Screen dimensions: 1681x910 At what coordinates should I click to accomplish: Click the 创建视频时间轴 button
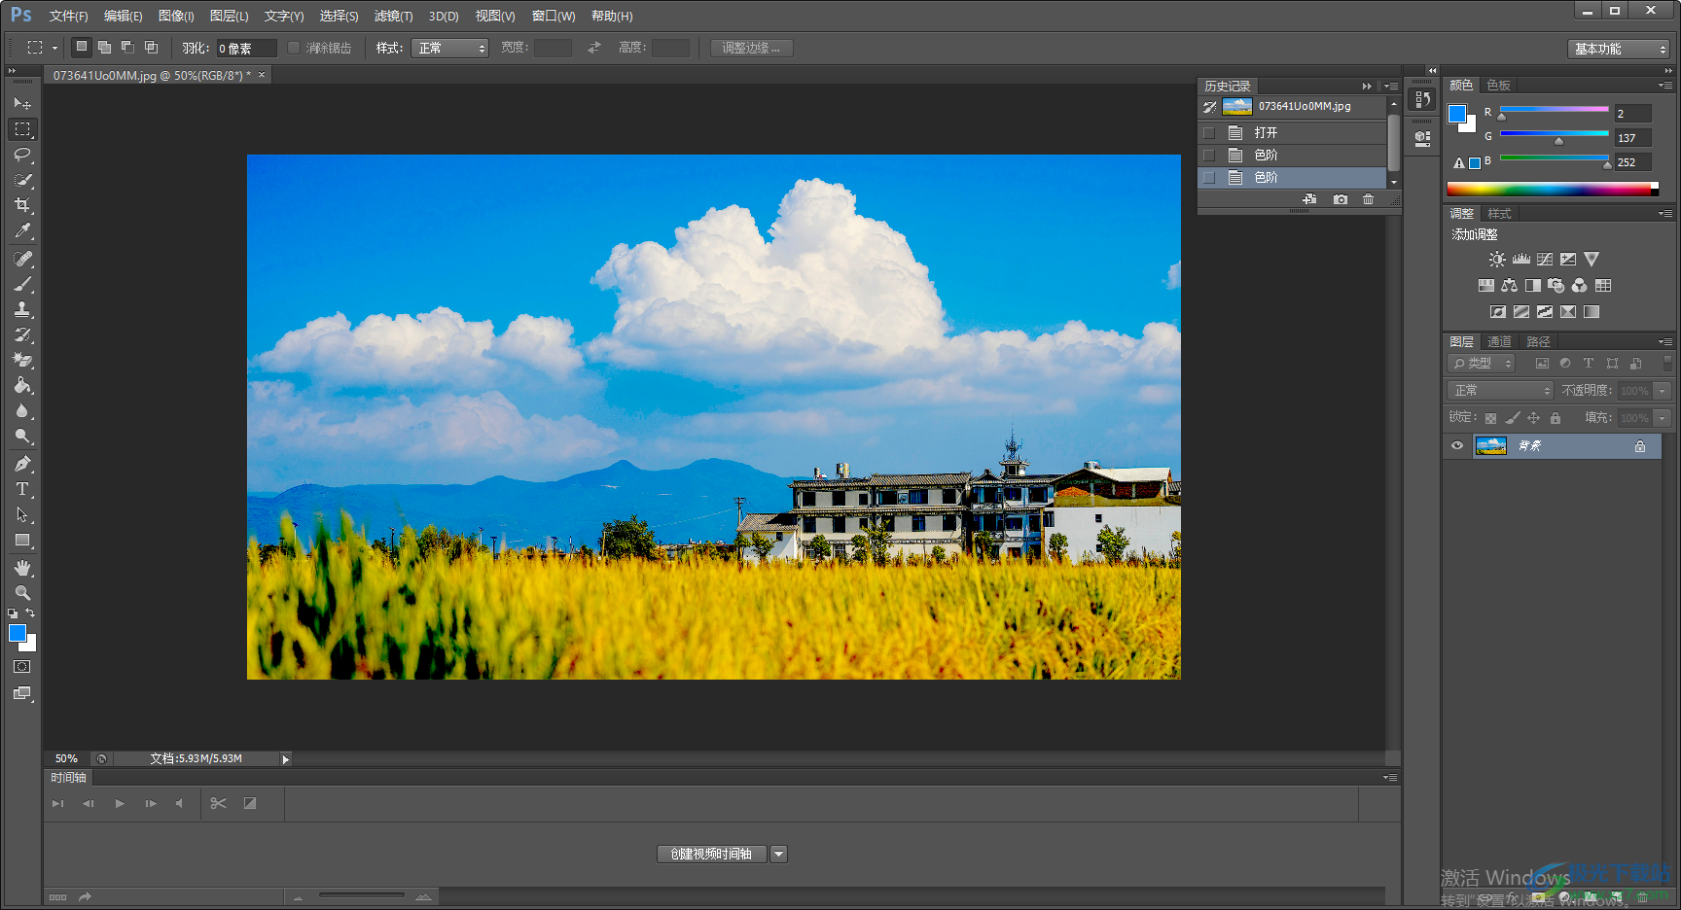[713, 854]
